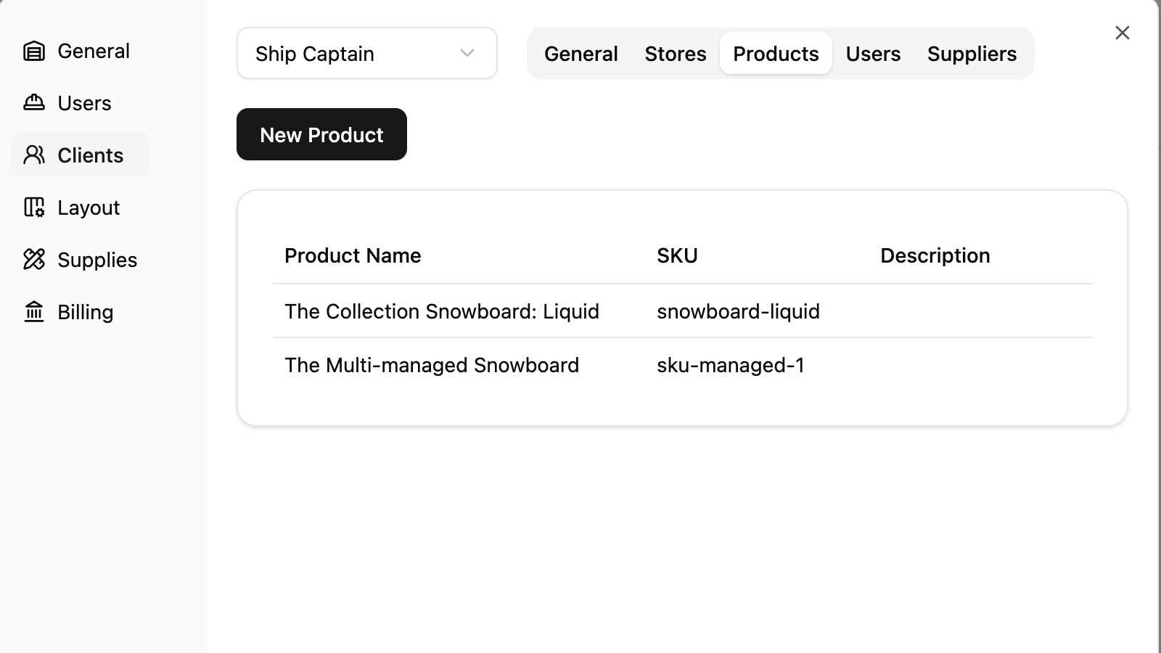
Task: Select The Collection Snowboard: Liquid row
Action: pyautogui.click(x=442, y=311)
